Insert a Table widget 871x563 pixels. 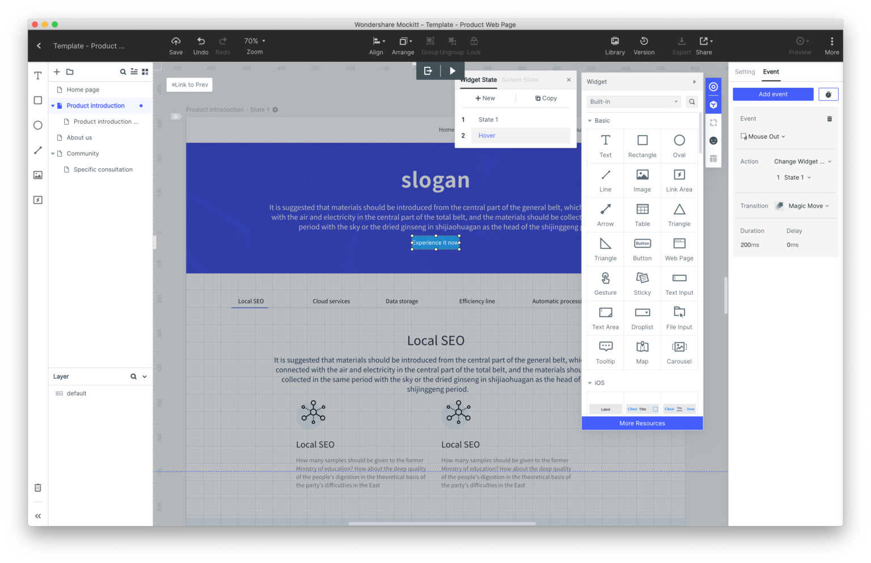coord(642,214)
